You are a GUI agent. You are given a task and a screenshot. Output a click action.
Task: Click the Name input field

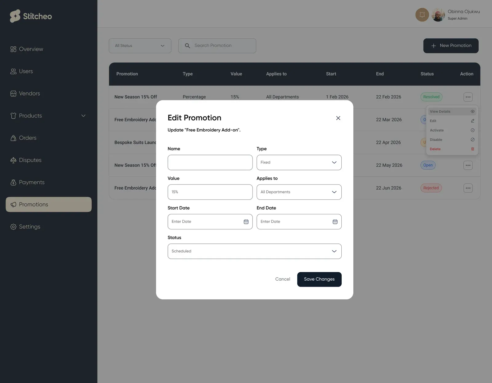[x=210, y=163]
